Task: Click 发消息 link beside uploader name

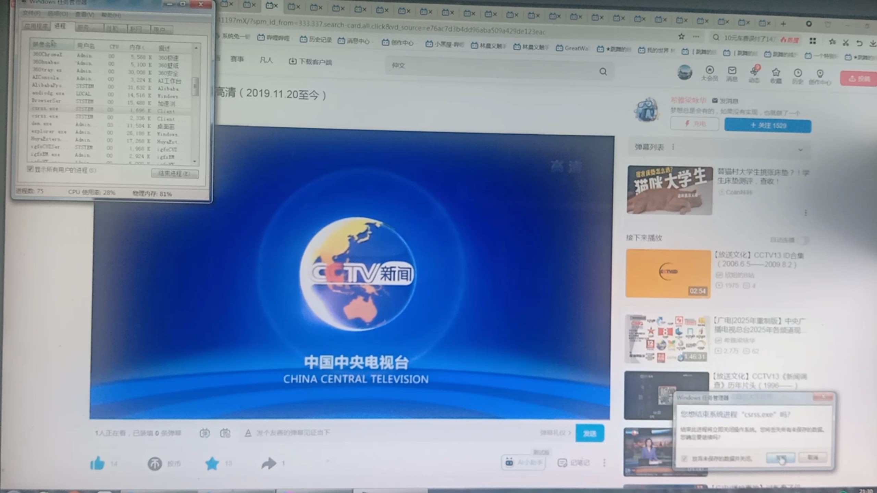Action: tap(725, 101)
